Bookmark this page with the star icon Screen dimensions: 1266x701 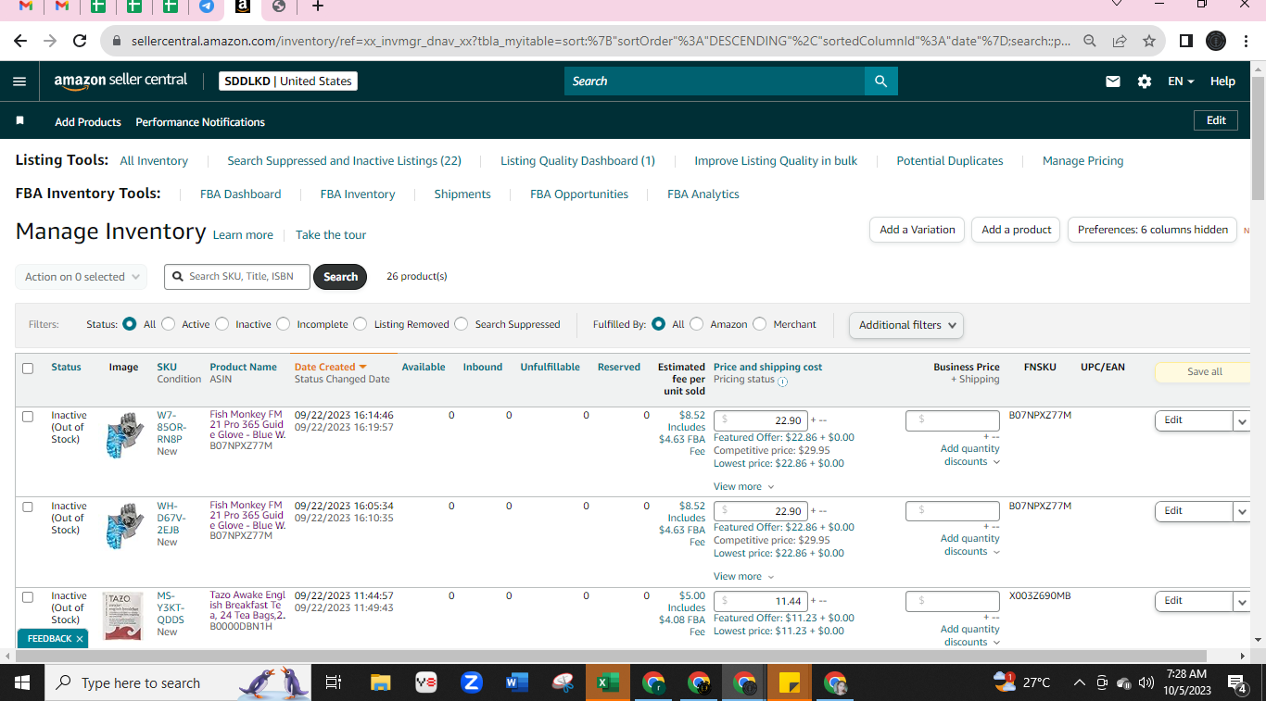coord(1149,41)
